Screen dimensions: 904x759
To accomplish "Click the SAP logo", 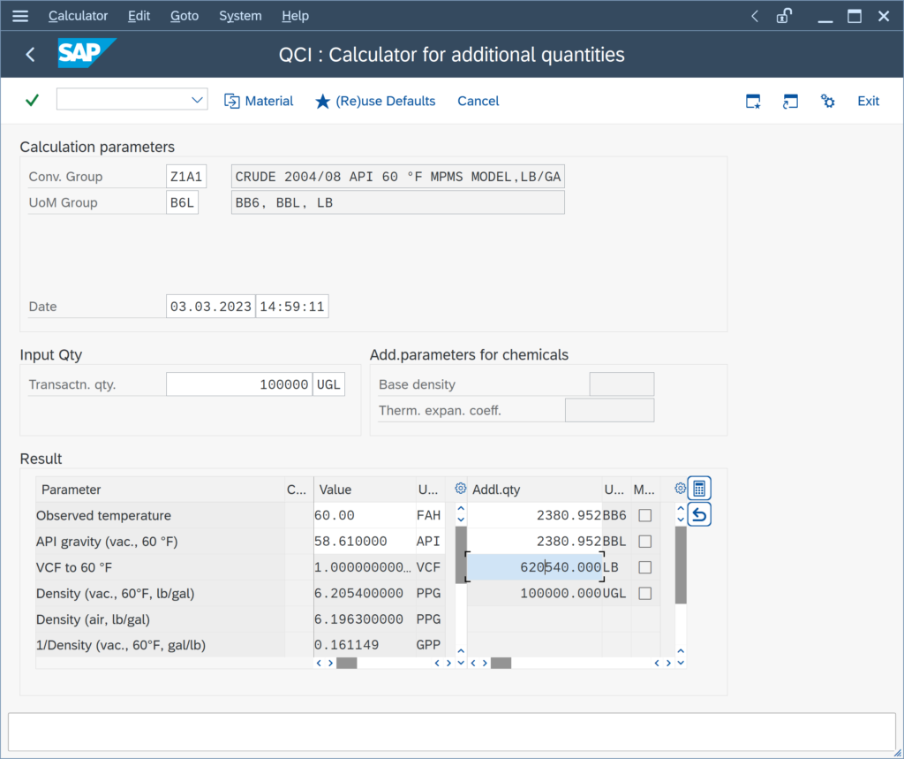I will click(87, 54).
